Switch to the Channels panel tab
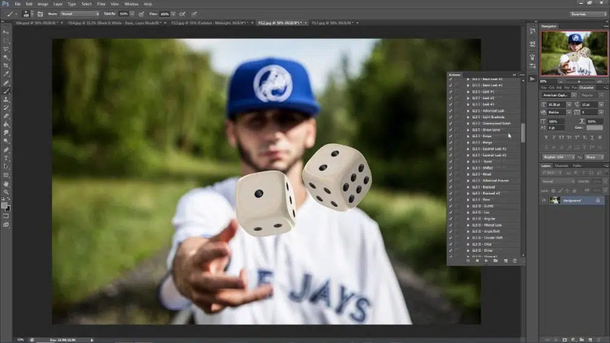Image resolution: width=610 pixels, height=343 pixels. tap(561, 166)
